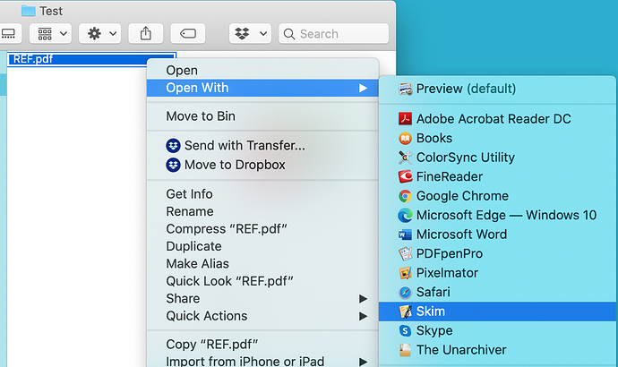The image size is (618, 367).
Task: Click the Skype icon
Action: [x=405, y=331]
